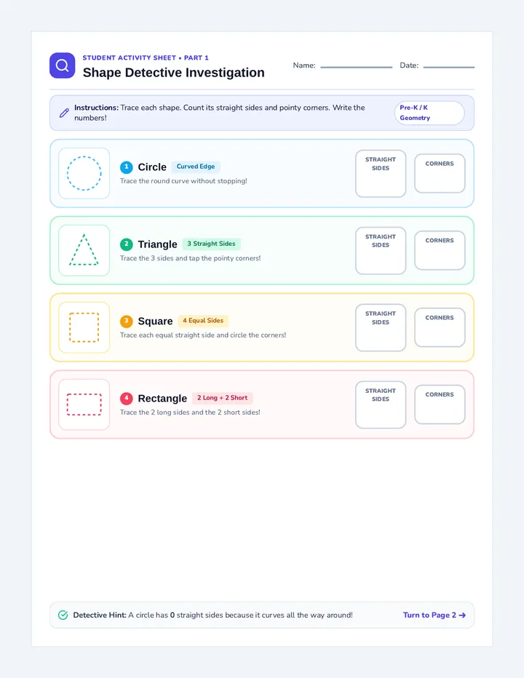Click the orange number 3 badge
524x678 pixels.
click(x=127, y=321)
